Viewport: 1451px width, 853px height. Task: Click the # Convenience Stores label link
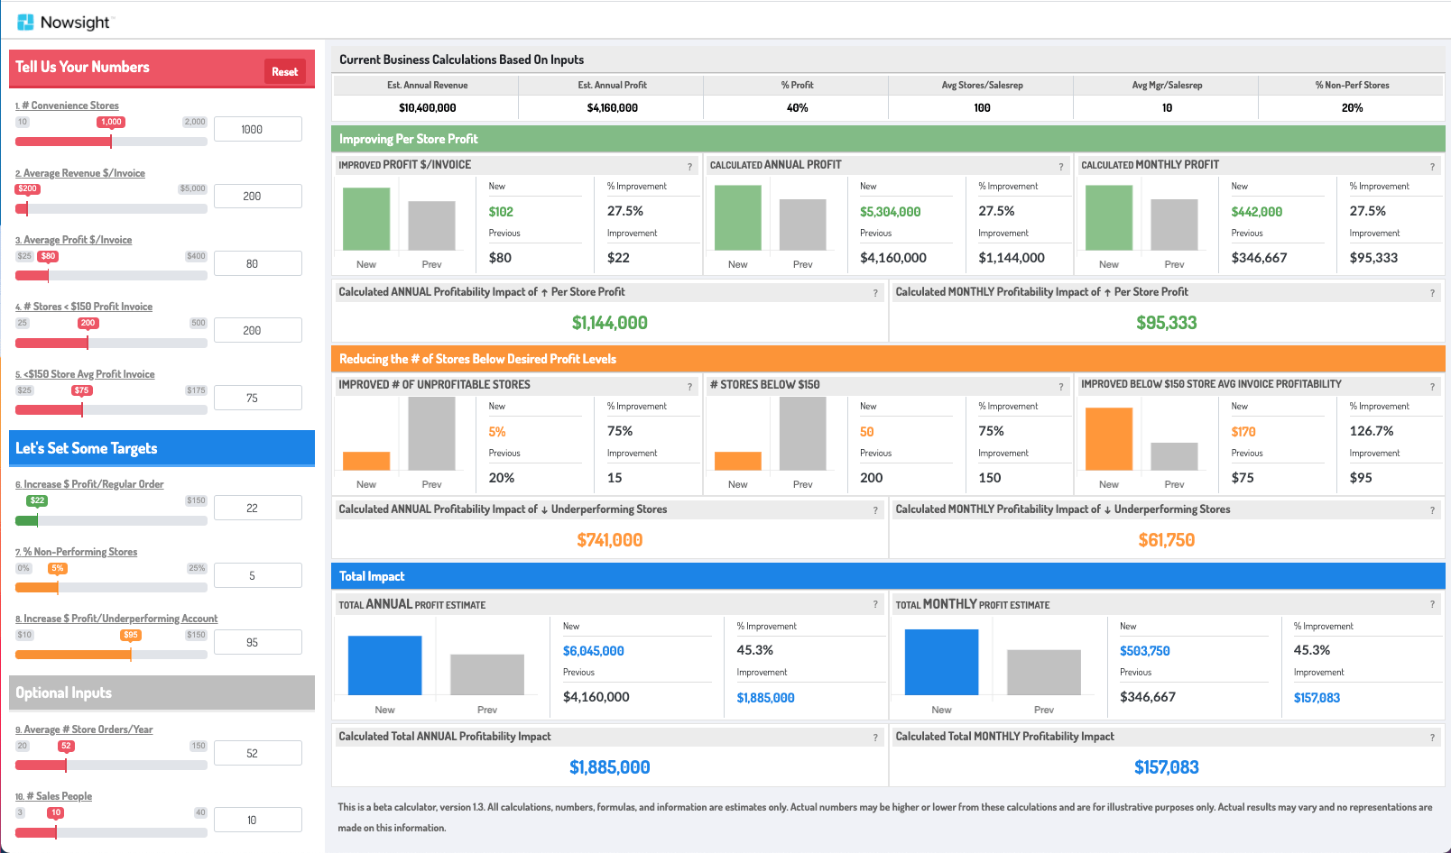click(67, 105)
